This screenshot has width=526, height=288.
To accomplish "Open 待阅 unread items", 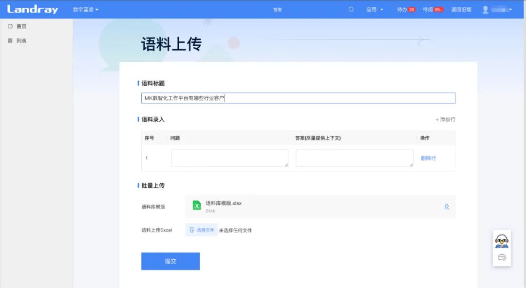I will [x=432, y=9].
